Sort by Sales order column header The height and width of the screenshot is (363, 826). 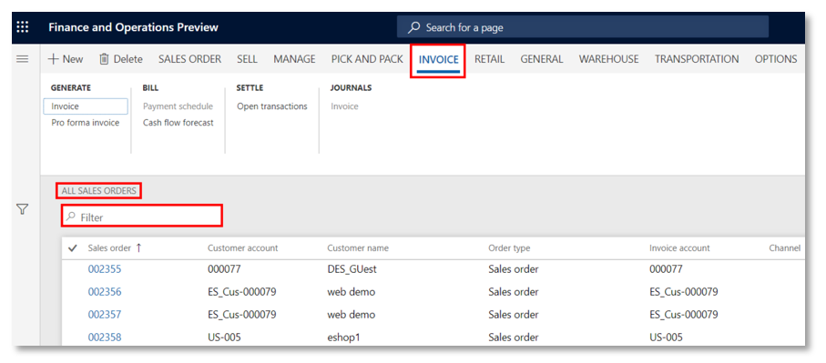pos(115,247)
